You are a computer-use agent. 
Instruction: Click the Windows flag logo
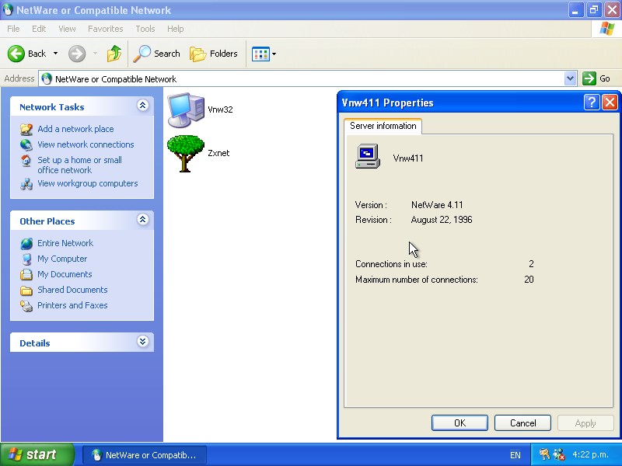pos(607,29)
